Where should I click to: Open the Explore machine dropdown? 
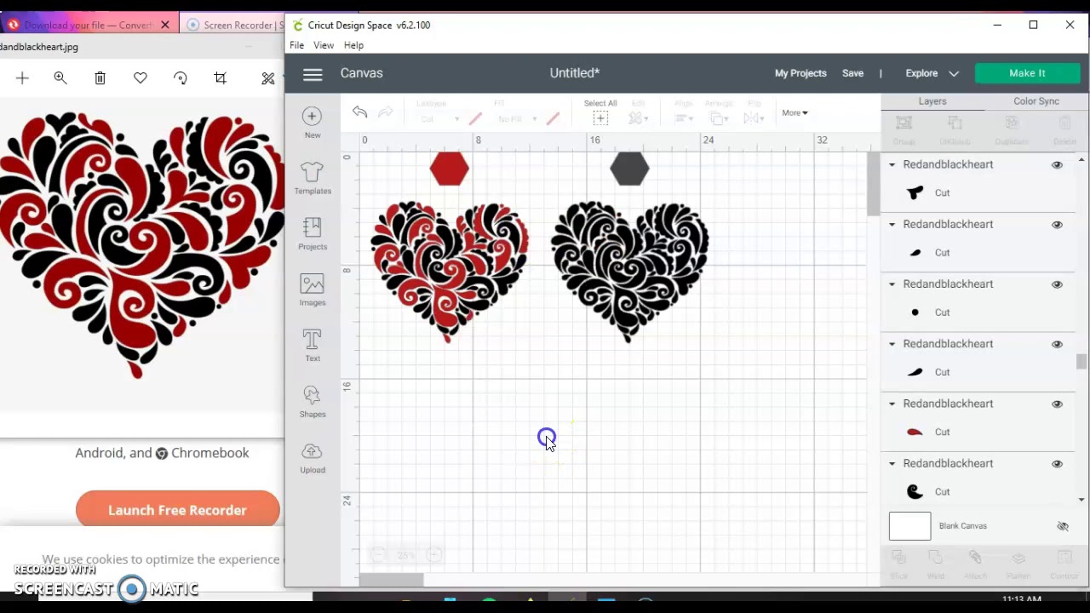[932, 73]
